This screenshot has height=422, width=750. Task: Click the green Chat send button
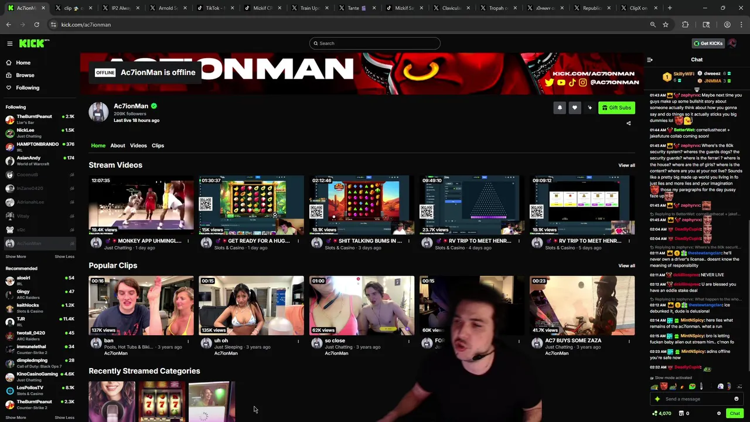point(735,413)
